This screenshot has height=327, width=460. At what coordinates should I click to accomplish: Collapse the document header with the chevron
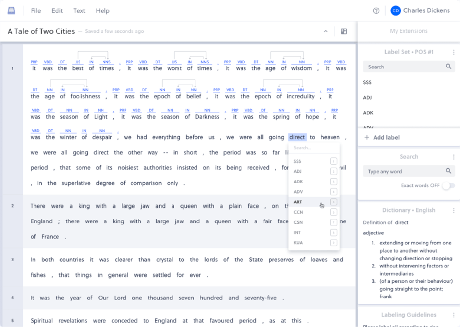(x=326, y=31)
